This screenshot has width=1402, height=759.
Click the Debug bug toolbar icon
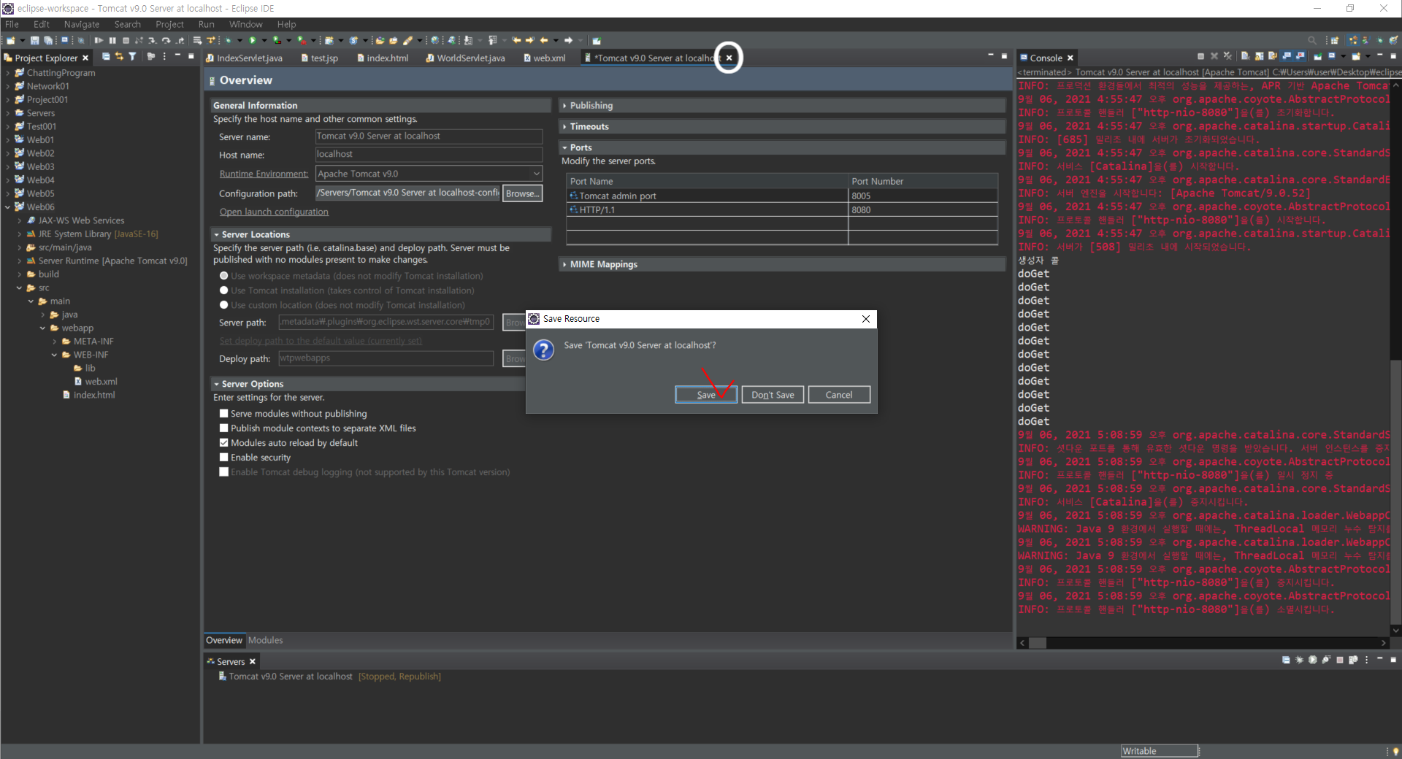[x=228, y=40]
